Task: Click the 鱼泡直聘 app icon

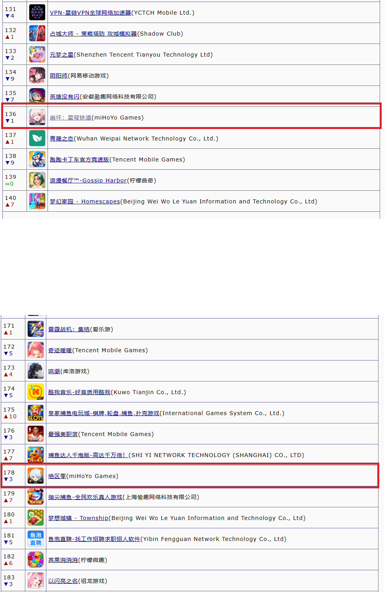Action: point(36,539)
